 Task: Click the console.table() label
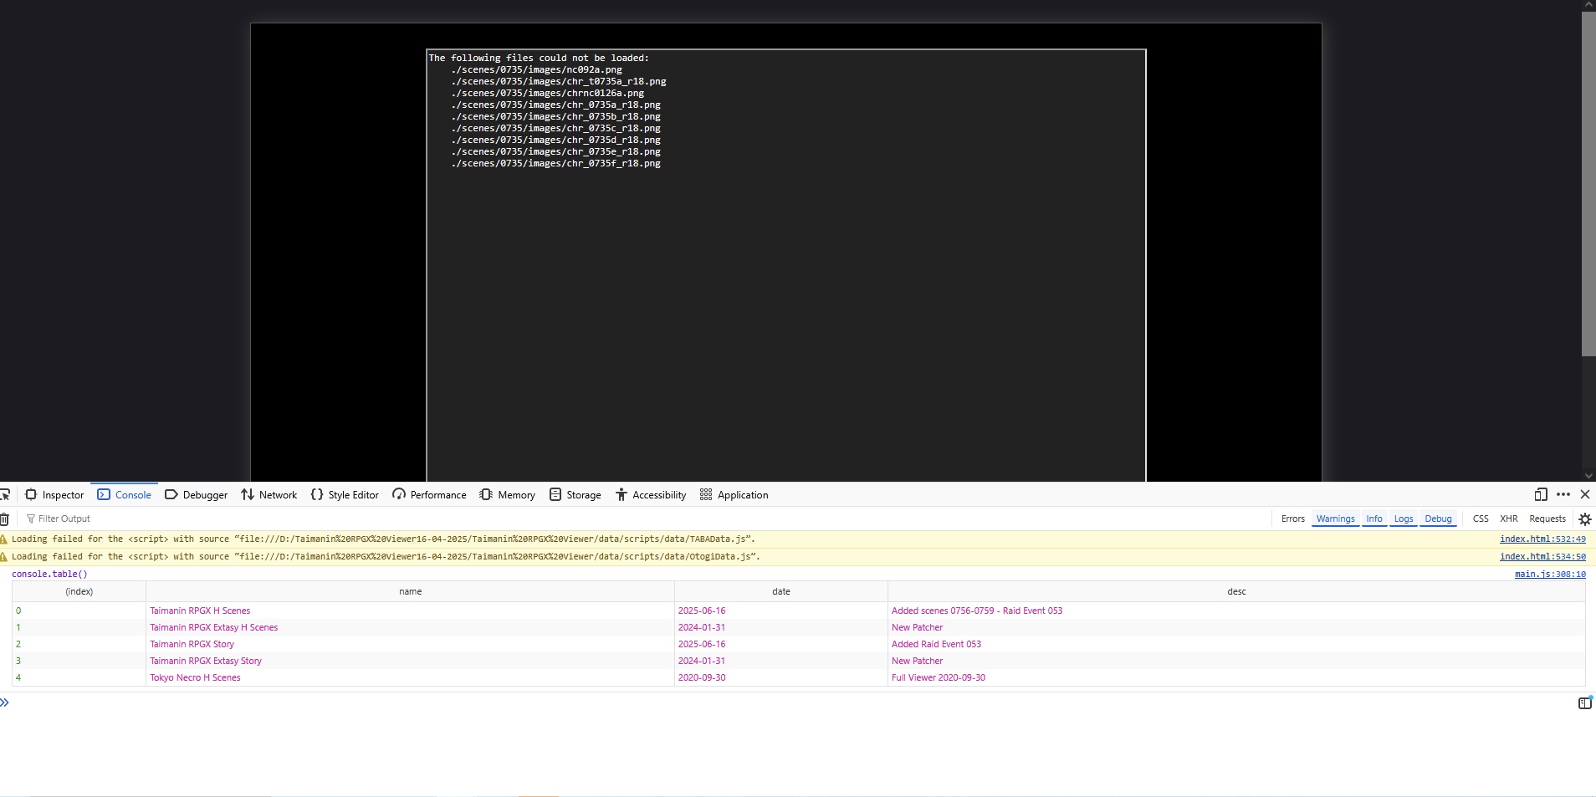pyautogui.click(x=49, y=575)
